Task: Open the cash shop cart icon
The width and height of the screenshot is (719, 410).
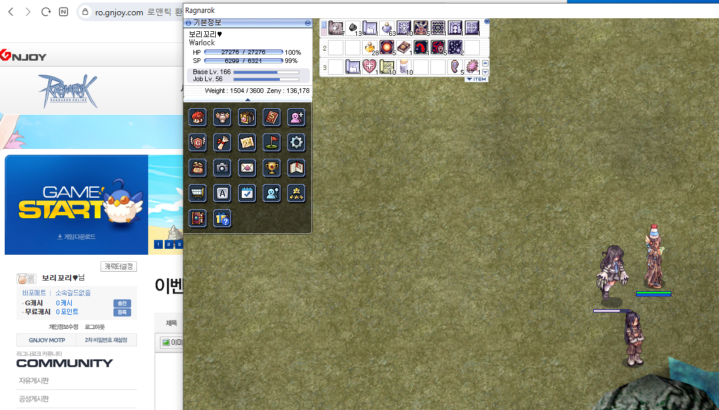Action: (198, 193)
